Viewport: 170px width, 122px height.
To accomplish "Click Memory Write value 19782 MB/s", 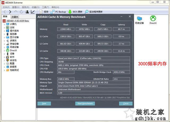I will click(84, 29).
